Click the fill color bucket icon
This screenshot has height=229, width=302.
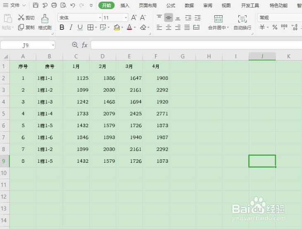(x=117, y=27)
